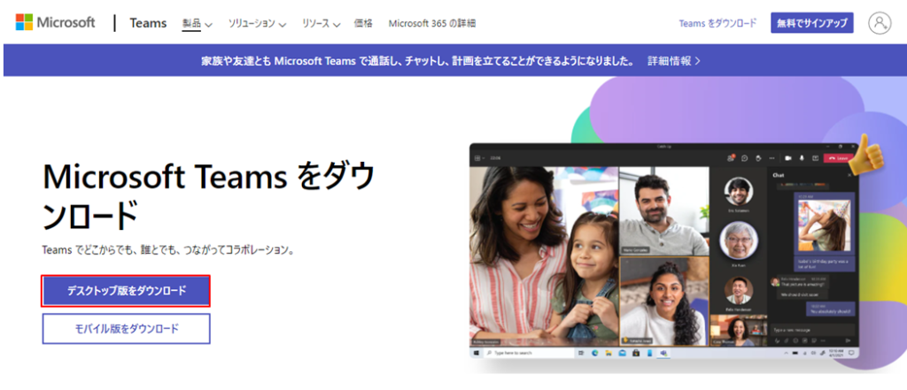Click the red Leave button in the preview
The image size is (907, 390).
click(x=838, y=157)
